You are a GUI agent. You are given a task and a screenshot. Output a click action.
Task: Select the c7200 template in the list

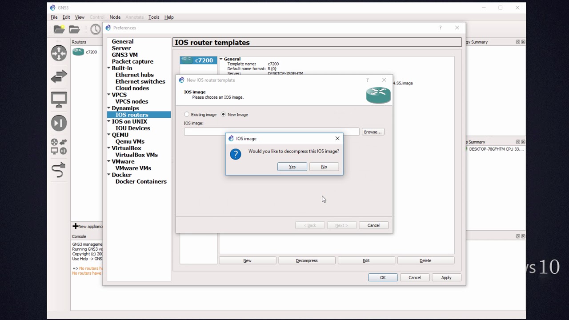click(x=198, y=60)
